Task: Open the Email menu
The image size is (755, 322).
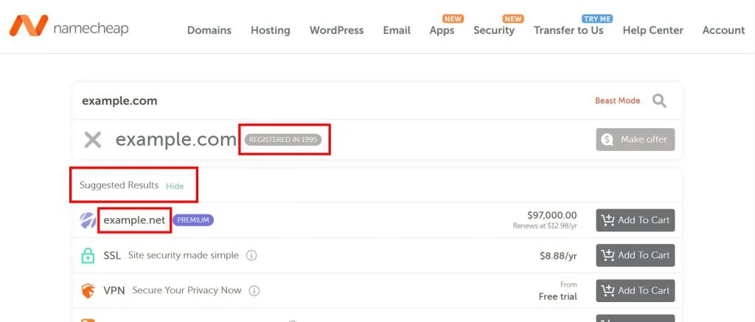Action: 397,30
